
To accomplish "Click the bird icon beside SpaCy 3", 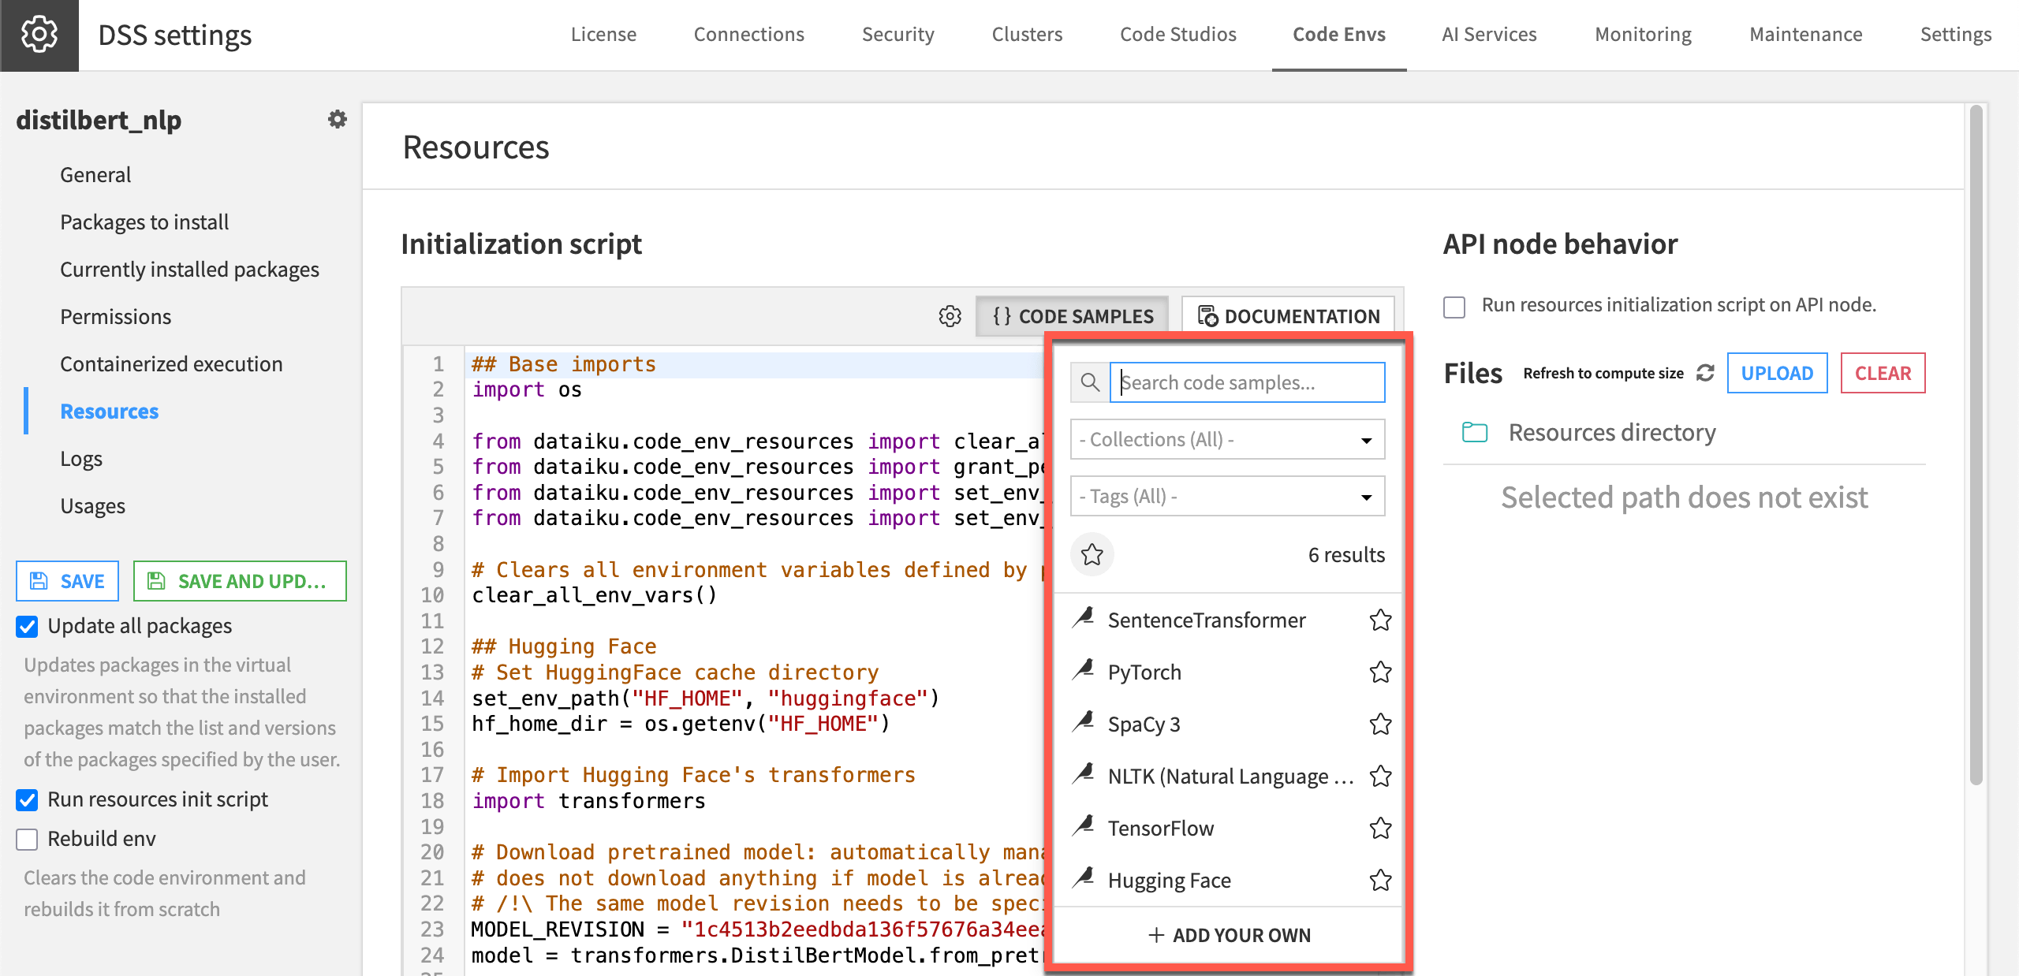I will (x=1084, y=722).
